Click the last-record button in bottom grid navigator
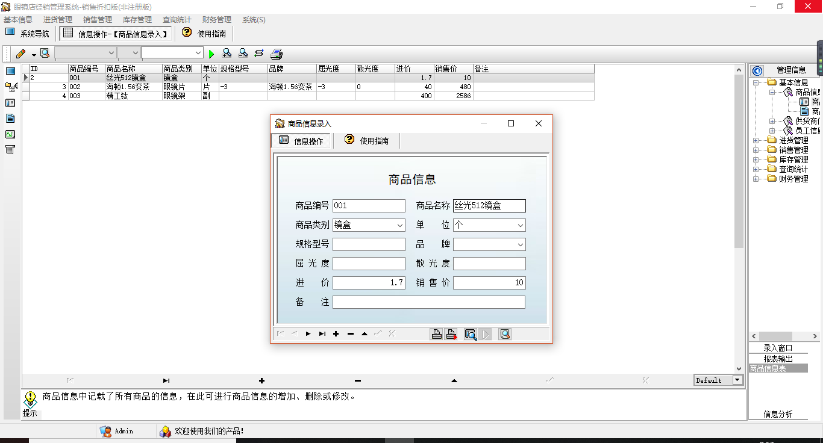Image resolution: width=823 pixels, height=443 pixels. 166,380
